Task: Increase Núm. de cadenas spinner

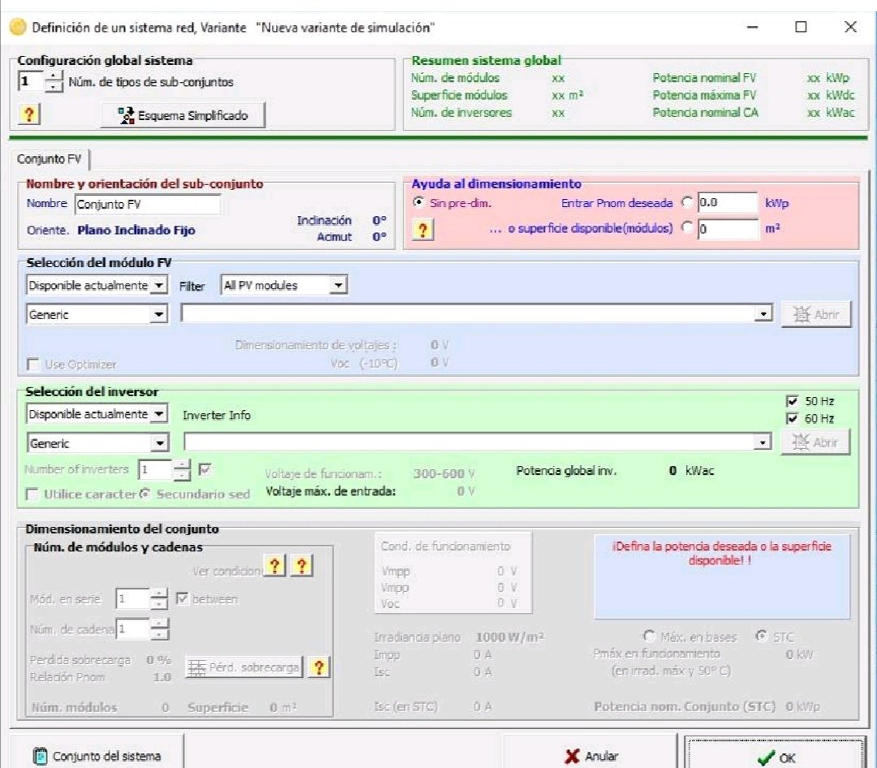Action: pyautogui.click(x=159, y=623)
